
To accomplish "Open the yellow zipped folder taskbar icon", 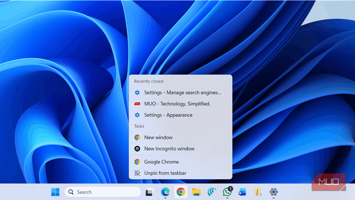I will pos(258,192).
